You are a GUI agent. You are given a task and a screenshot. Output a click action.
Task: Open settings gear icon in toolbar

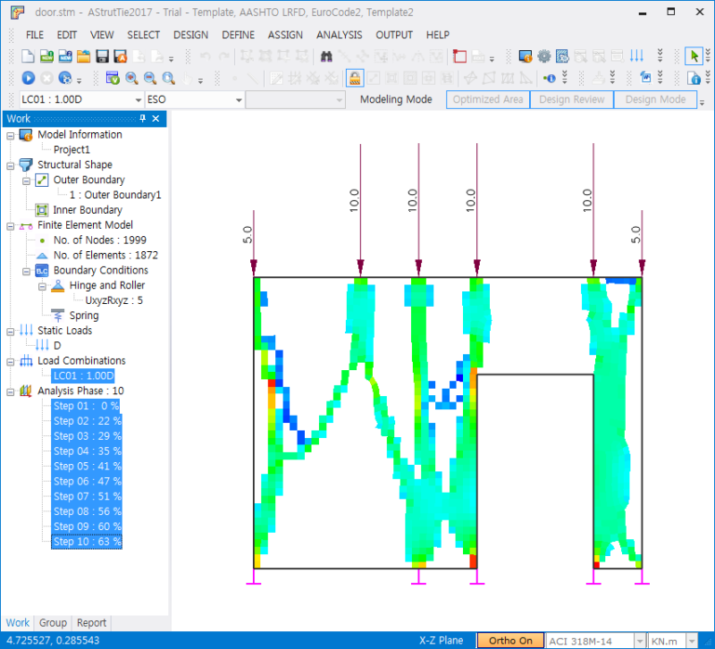tap(544, 56)
